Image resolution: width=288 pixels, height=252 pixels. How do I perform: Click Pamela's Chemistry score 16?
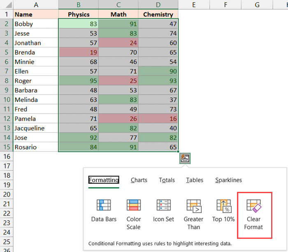(x=158, y=119)
